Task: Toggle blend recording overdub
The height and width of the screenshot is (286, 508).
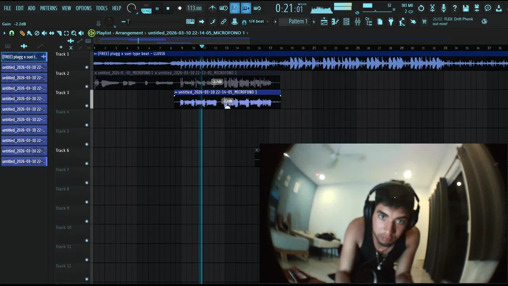Action: [x=246, y=8]
